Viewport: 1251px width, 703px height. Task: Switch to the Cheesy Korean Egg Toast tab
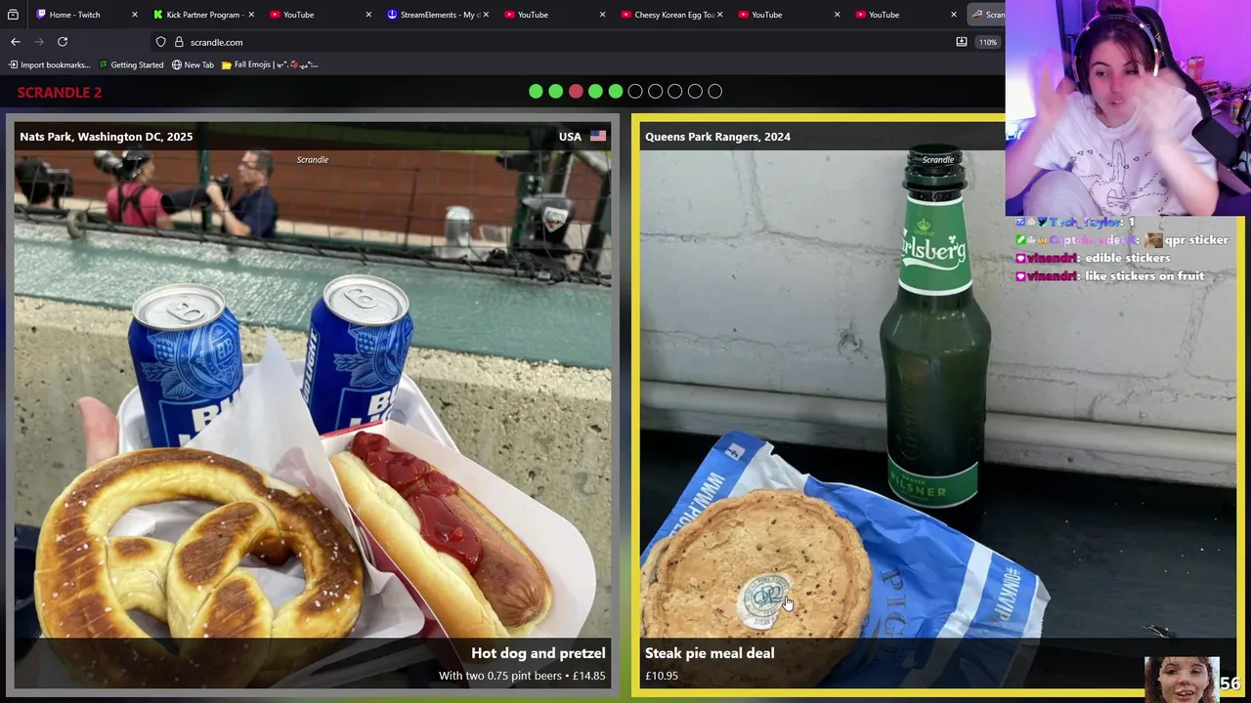[670, 15]
